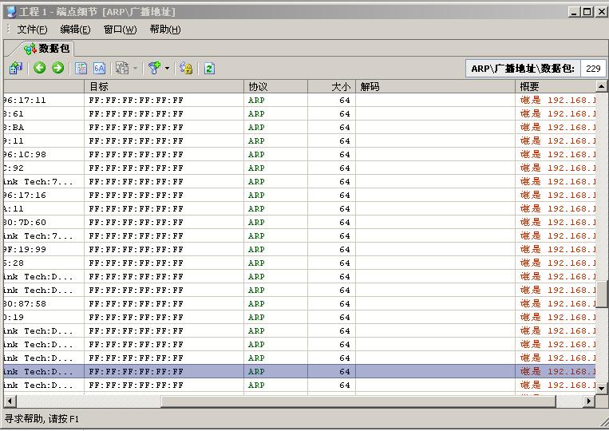This screenshot has width=609, height=431.
Task: Click the first toolbar icon (locate endpoint)
Action: point(15,69)
